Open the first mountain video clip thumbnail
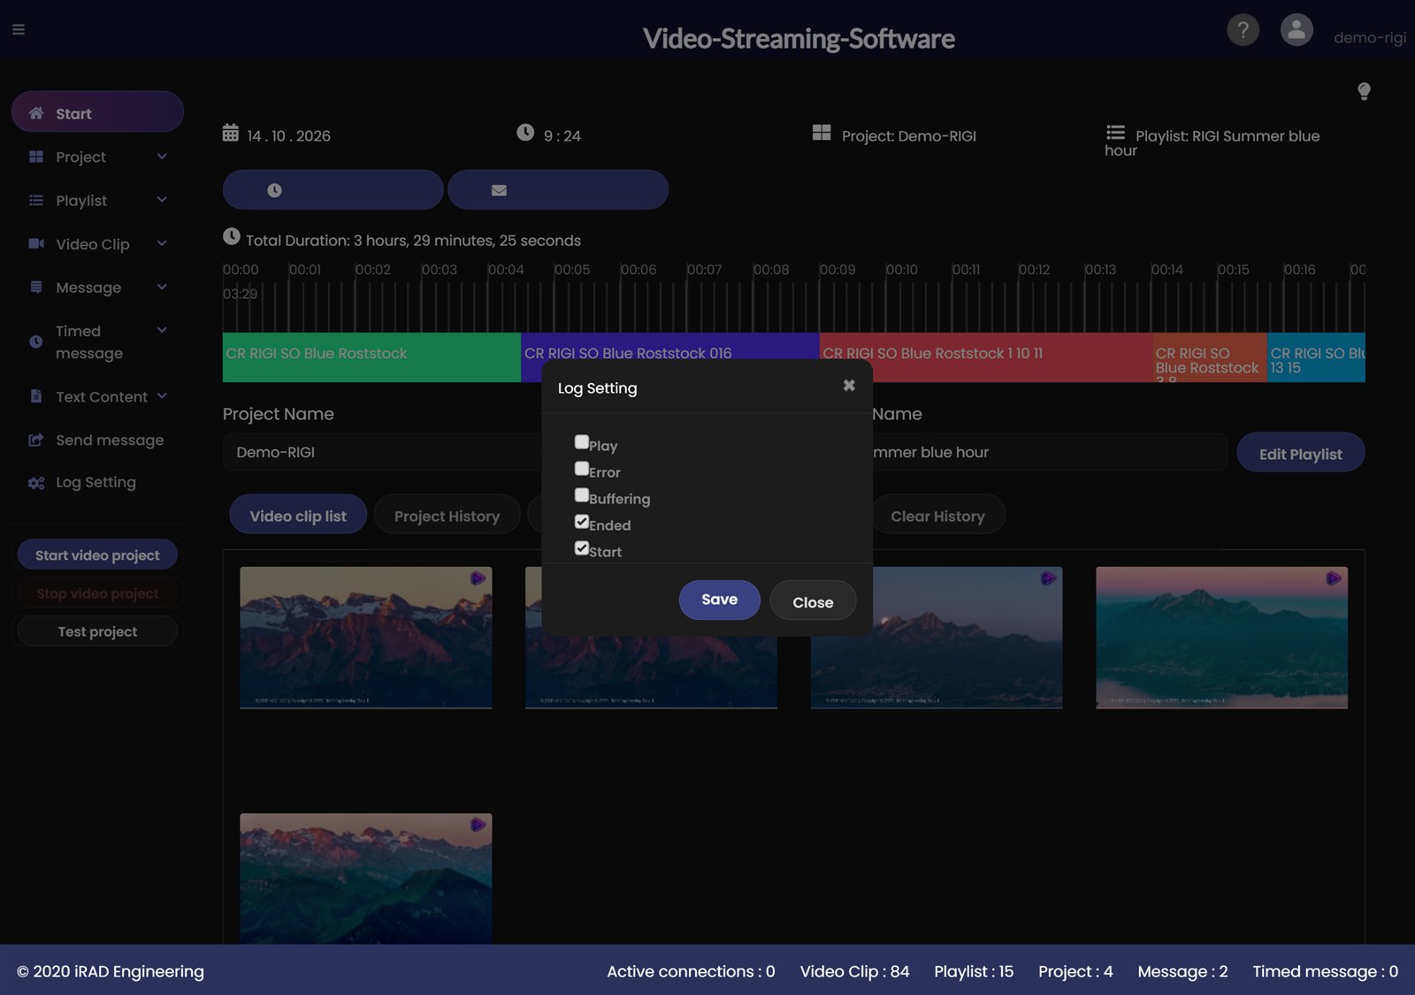This screenshot has width=1415, height=995. click(366, 638)
